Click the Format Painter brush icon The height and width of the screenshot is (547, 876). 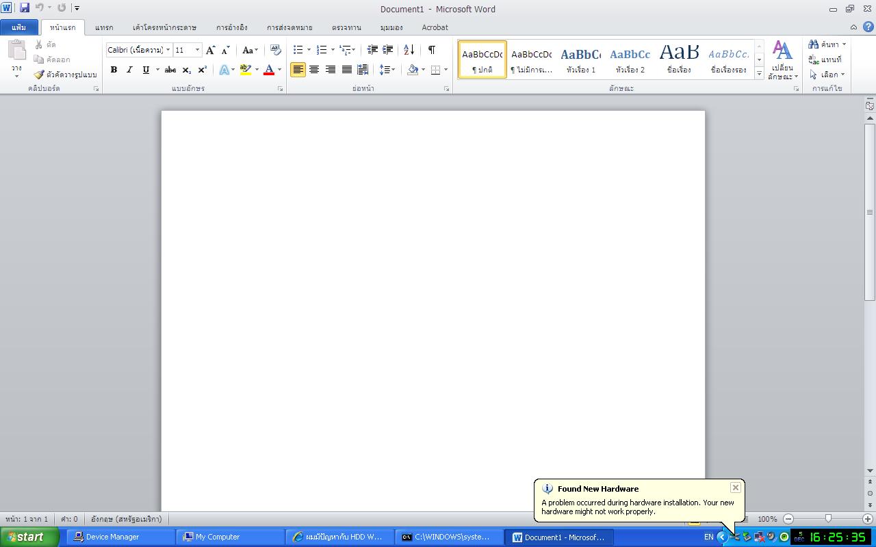(39, 75)
